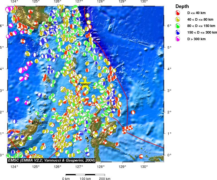Click the 100 km scale bar label
Screen dimensions: 217x180
click(85, 179)
